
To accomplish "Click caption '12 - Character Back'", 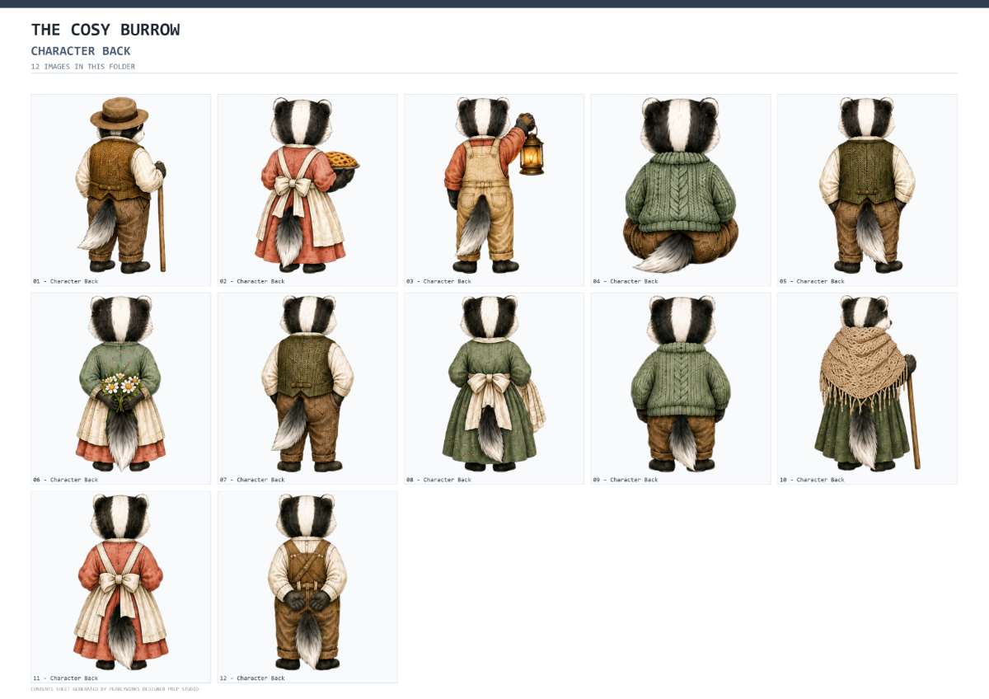I will tap(252, 678).
